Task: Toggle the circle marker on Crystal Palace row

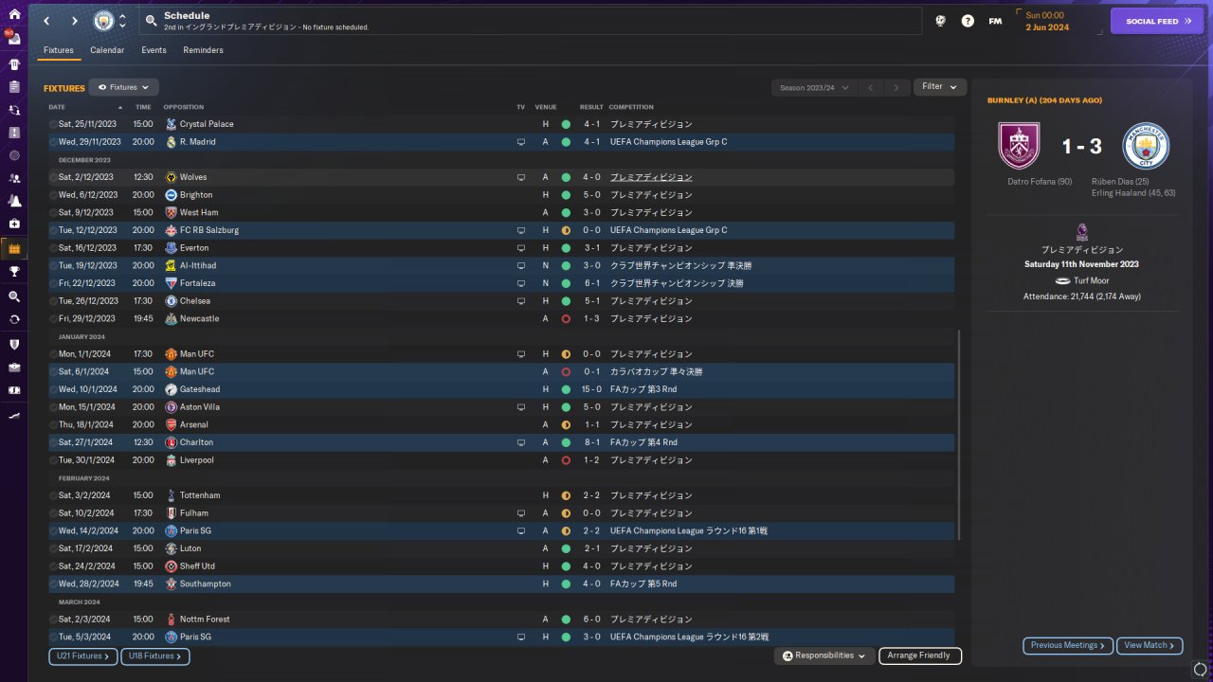Action: [x=53, y=124]
